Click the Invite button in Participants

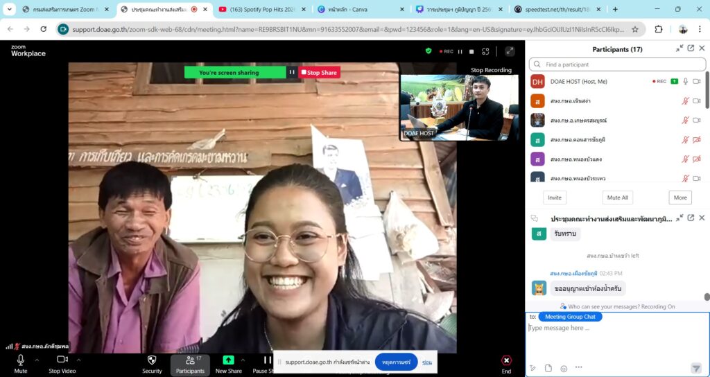coord(555,198)
